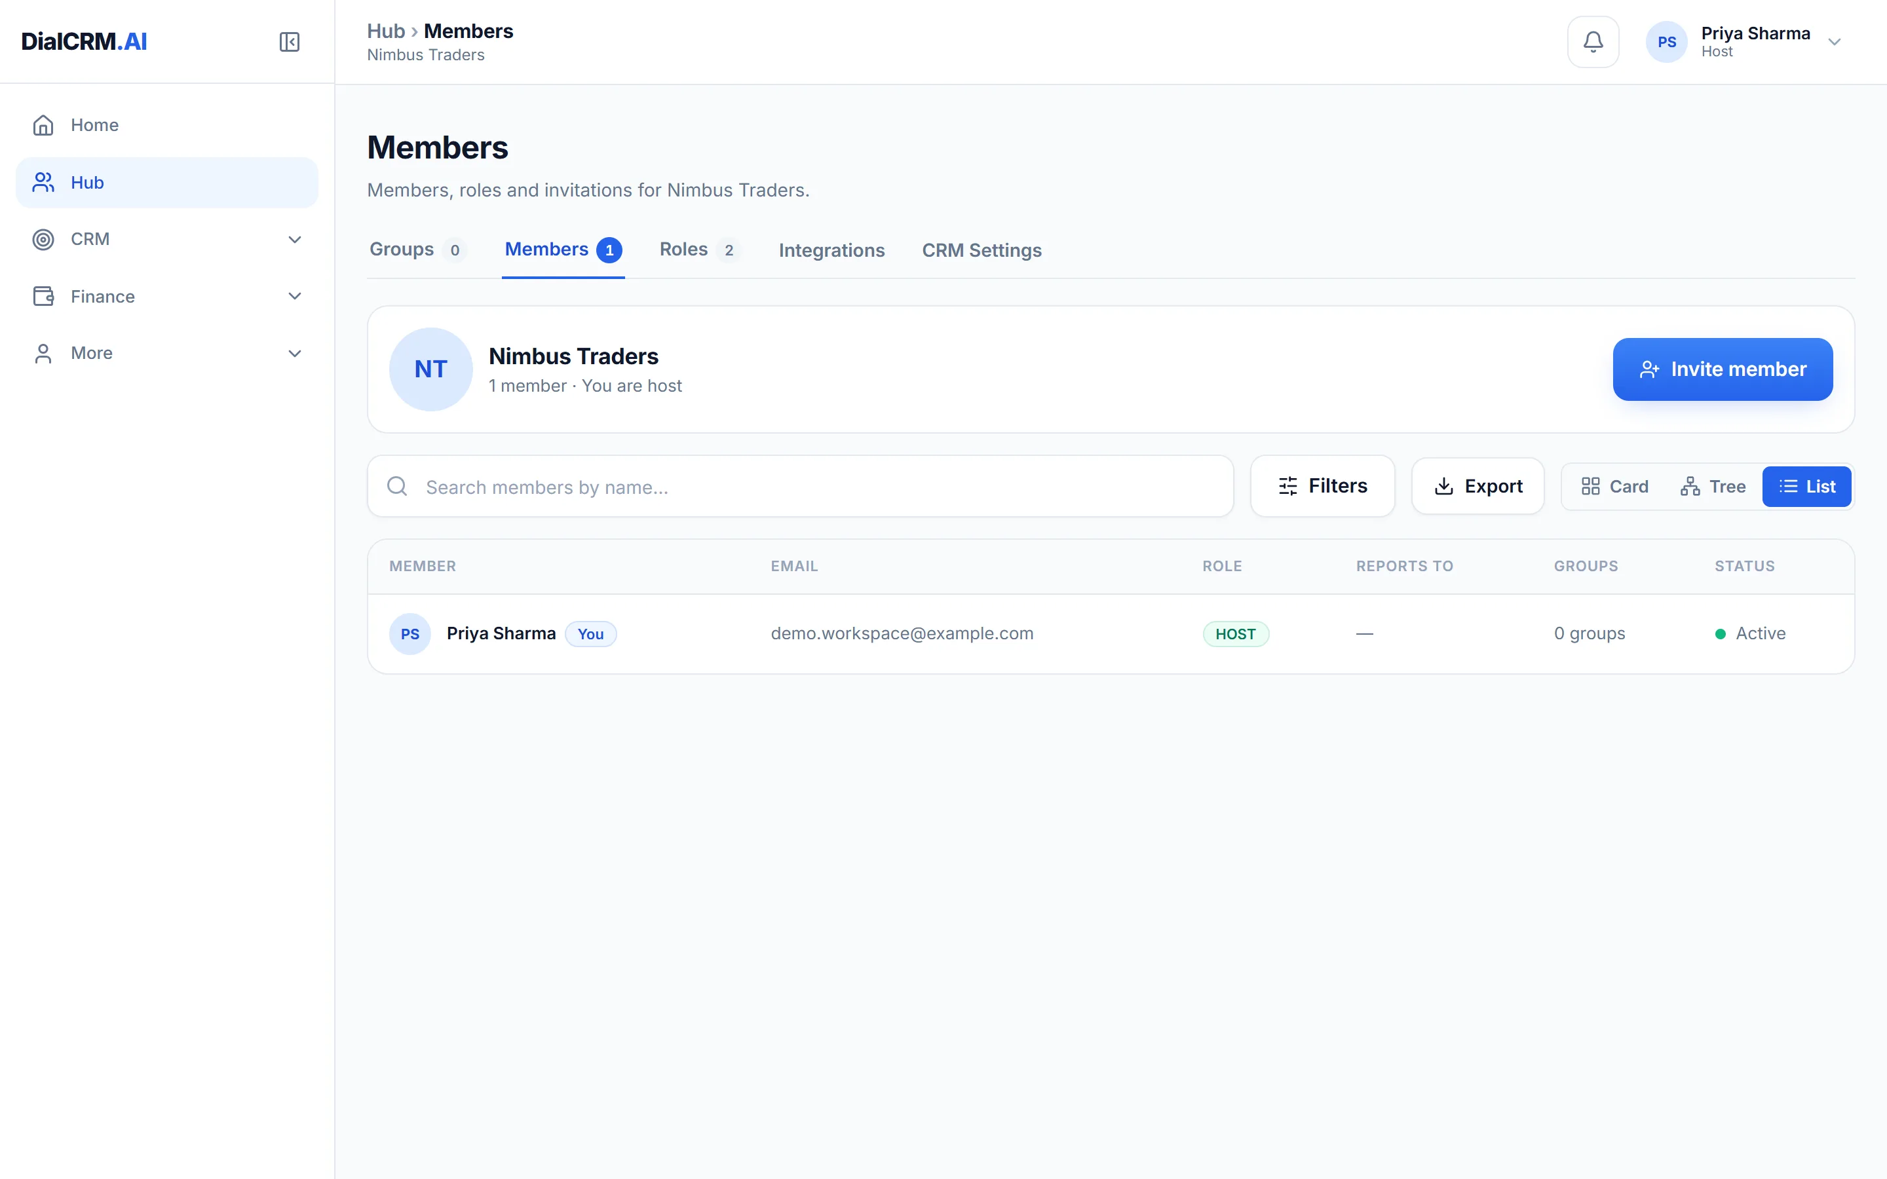Screen dimensions: 1887x1179
Task: Collapse the sidebar with the panel icon
Action: [290, 41]
